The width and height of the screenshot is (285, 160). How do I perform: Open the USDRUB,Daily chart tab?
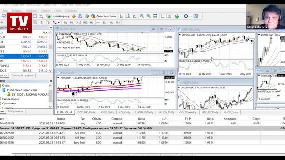[x=144, y=112]
